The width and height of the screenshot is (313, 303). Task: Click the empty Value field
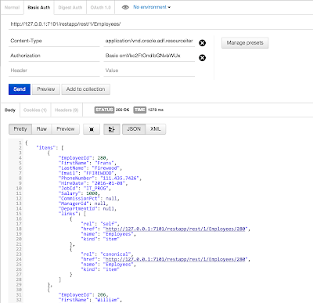pyautogui.click(x=149, y=70)
